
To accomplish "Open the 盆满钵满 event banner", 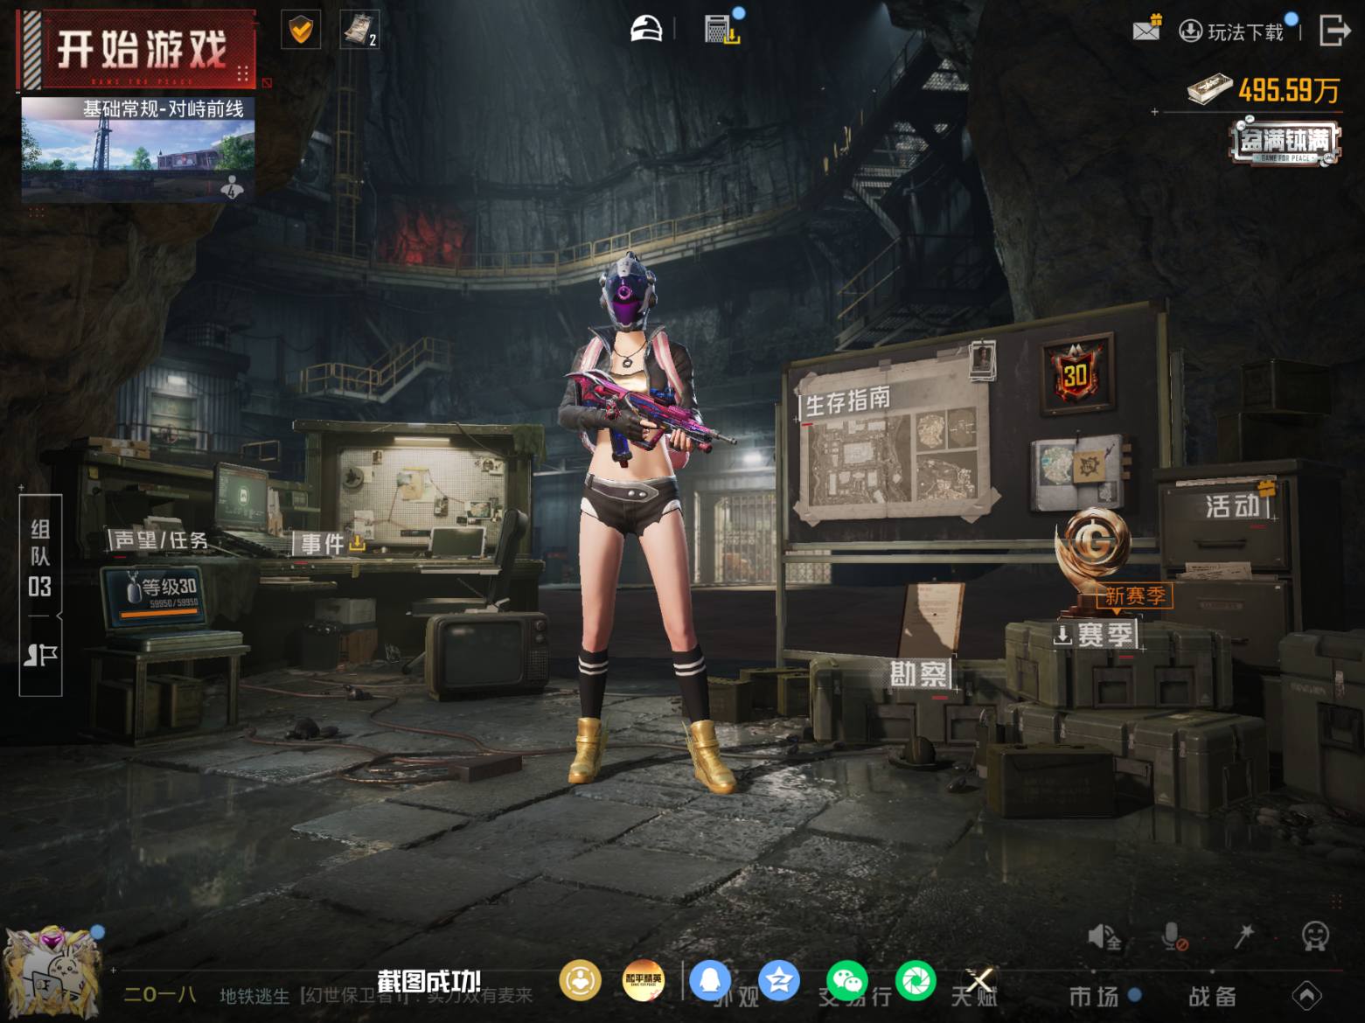I will click(x=1285, y=142).
